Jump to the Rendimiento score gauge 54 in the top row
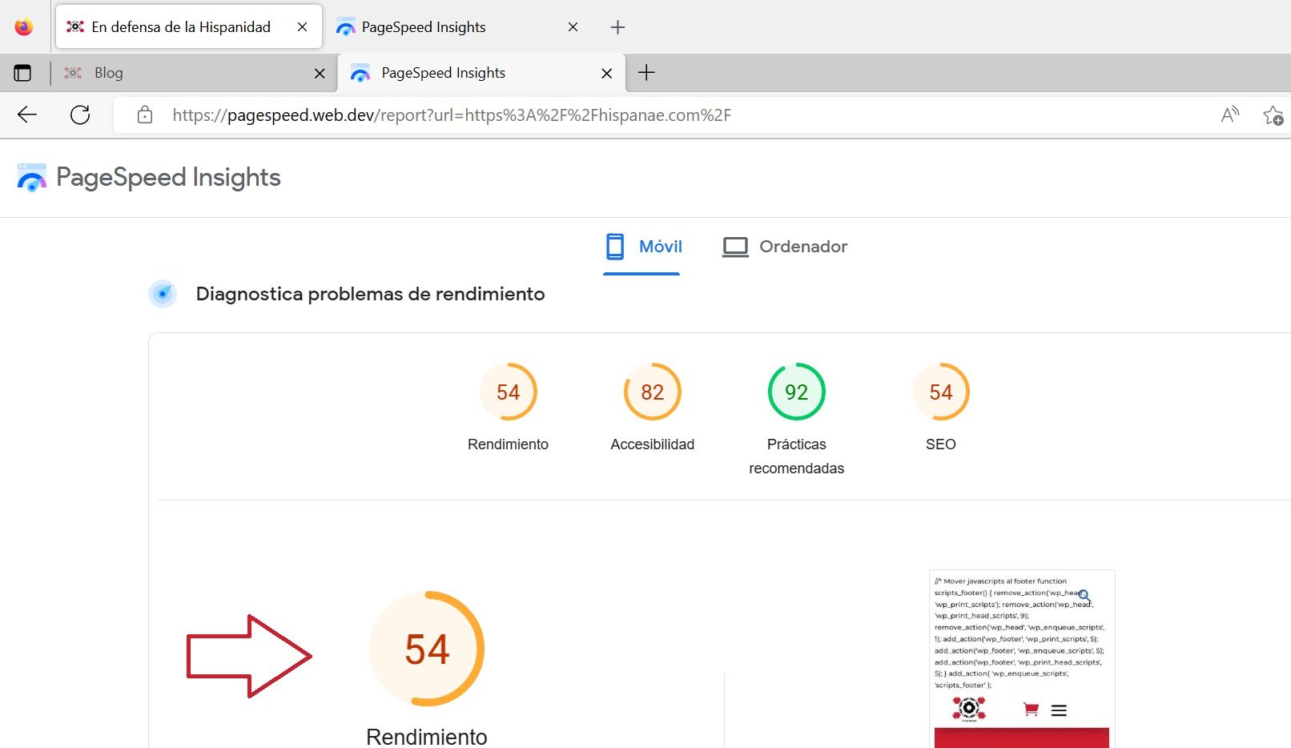The image size is (1291, 748). 509,392
